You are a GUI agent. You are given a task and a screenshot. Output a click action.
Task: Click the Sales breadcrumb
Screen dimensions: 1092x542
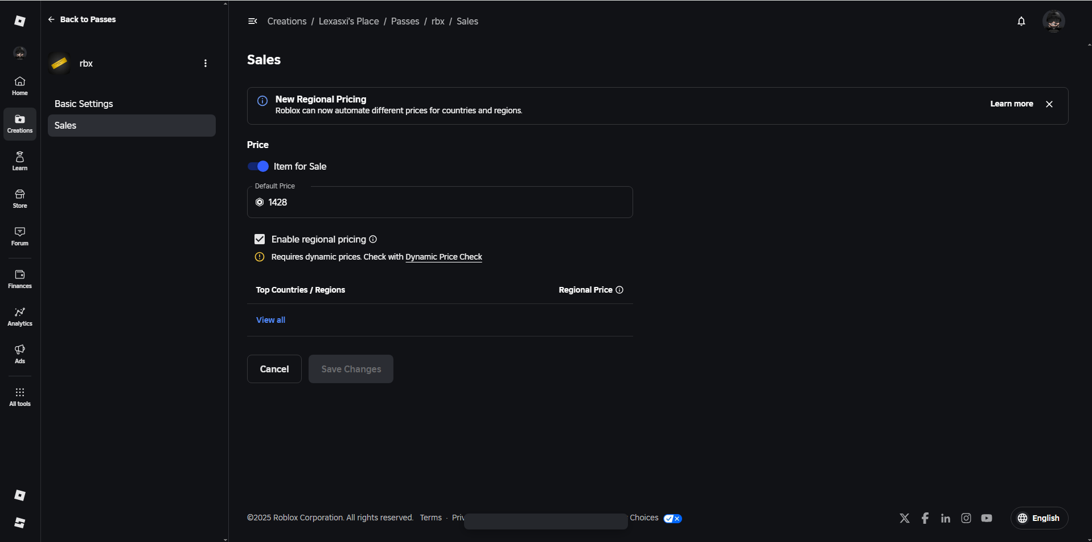[x=467, y=21]
